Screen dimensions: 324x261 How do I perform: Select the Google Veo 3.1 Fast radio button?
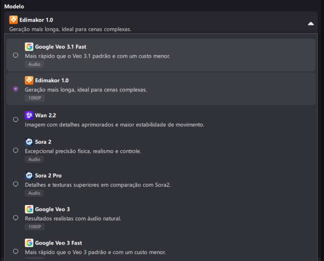coord(16,55)
